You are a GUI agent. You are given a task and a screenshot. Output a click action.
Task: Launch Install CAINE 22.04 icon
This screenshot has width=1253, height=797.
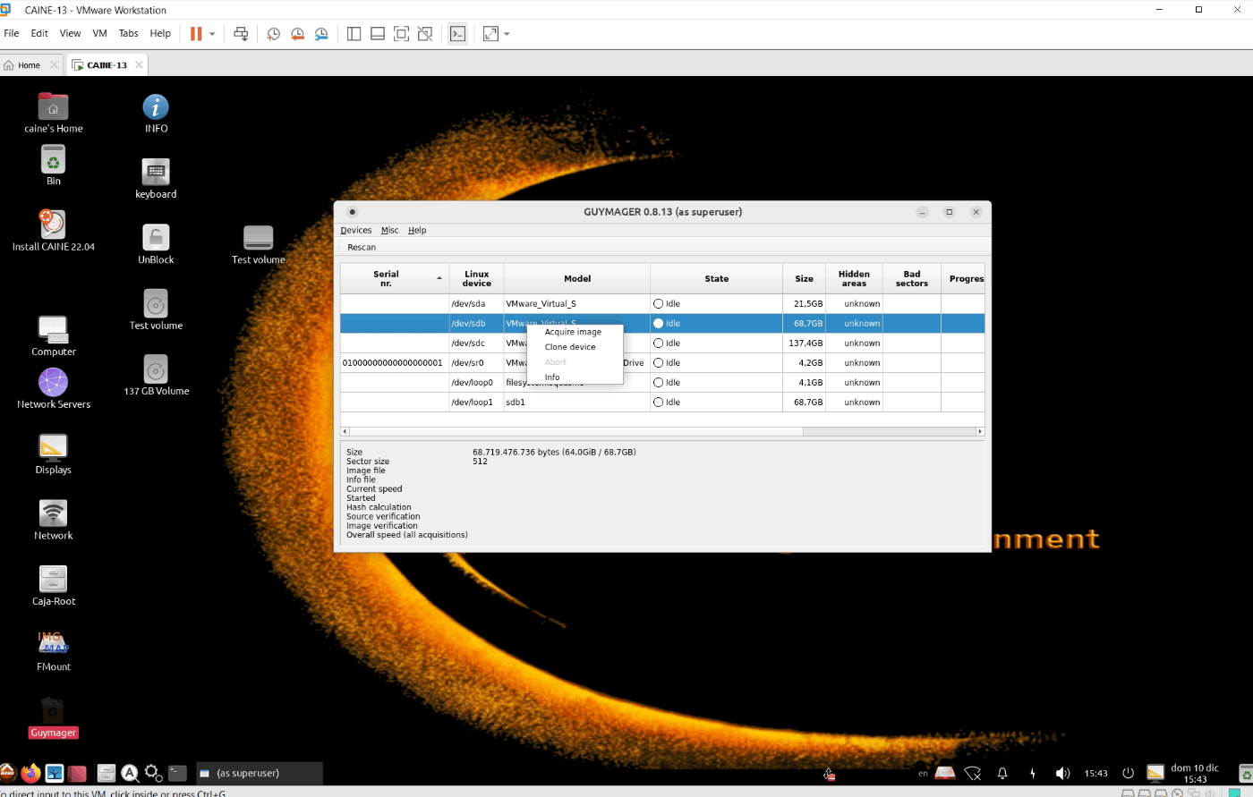(53, 231)
